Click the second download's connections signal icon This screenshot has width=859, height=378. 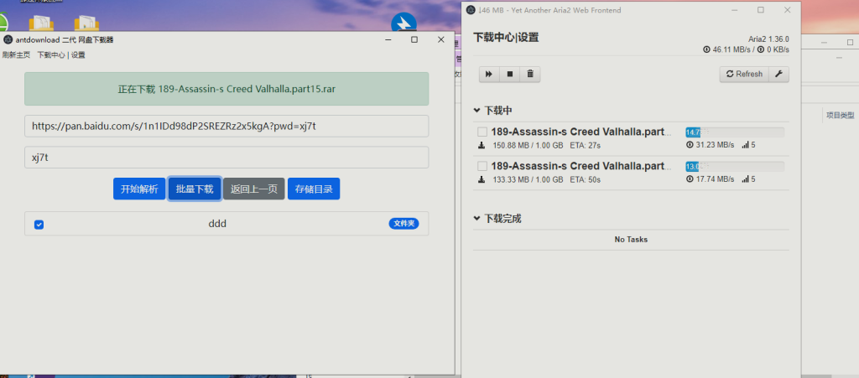click(x=744, y=179)
